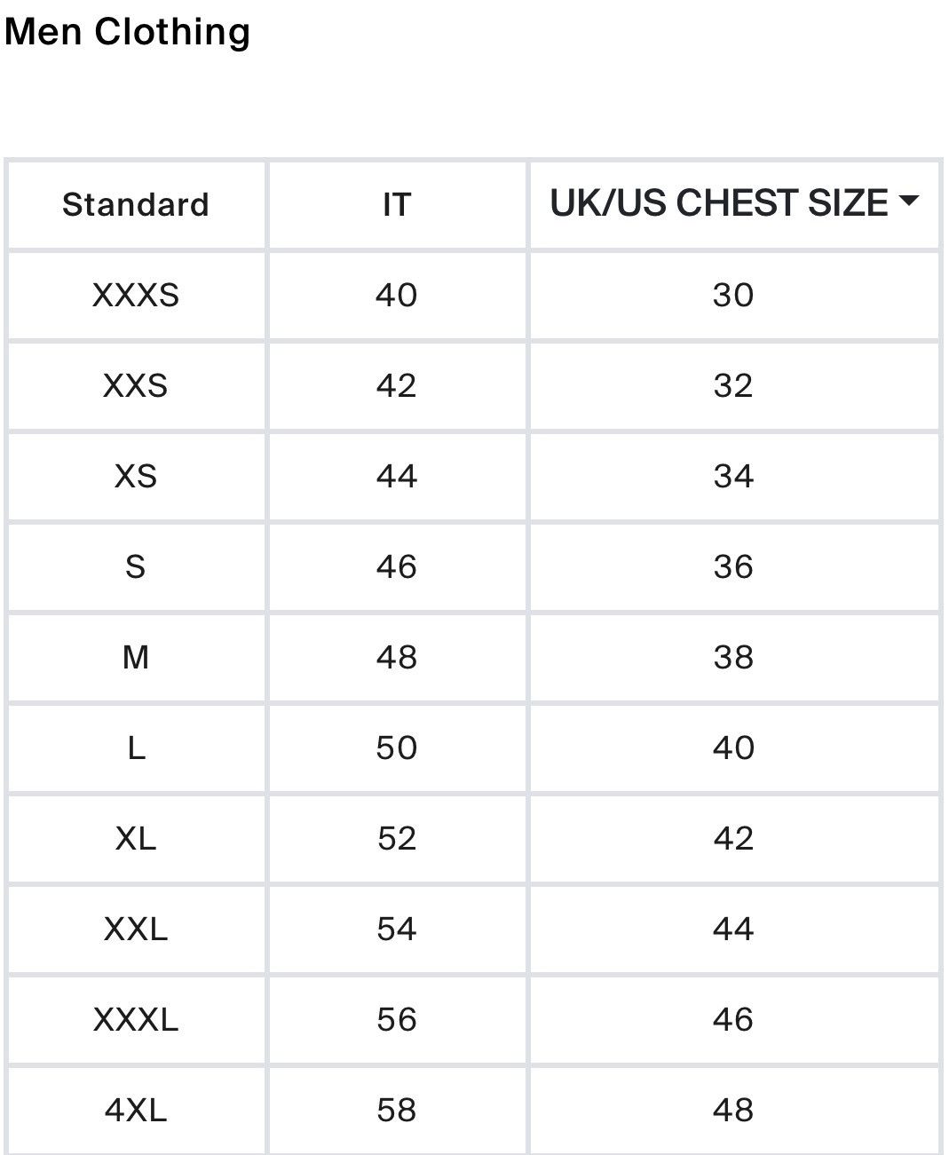Click the IT column header
The height and width of the screenshot is (1155, 949).
pyautogui.click(x=397, y=205)
